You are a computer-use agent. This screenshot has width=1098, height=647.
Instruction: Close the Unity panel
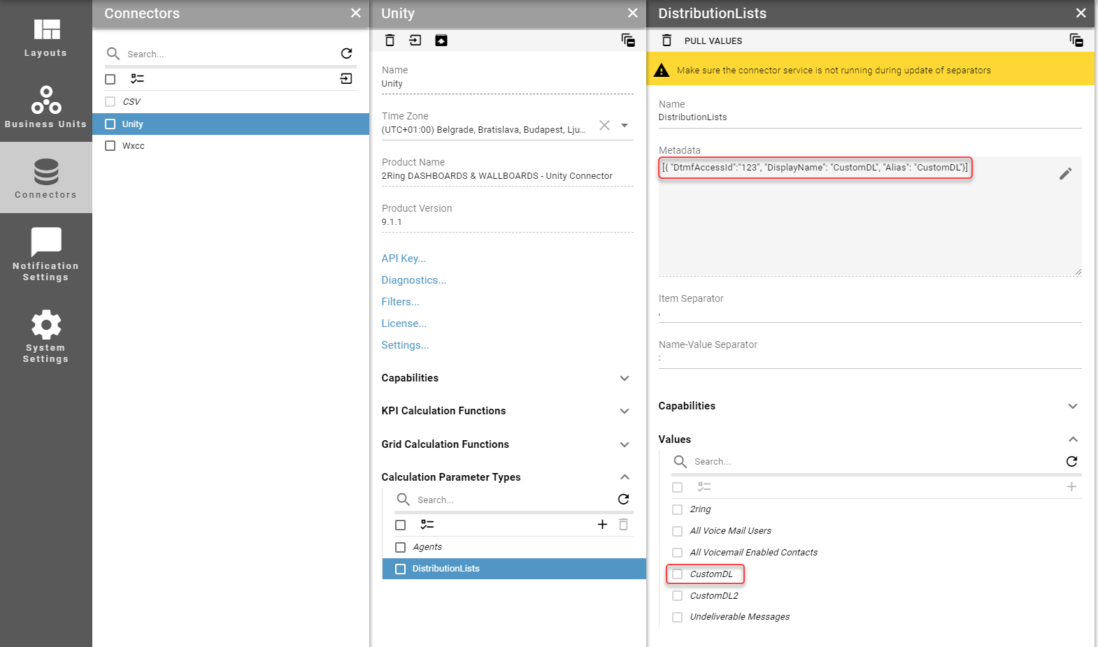point(633,13)
